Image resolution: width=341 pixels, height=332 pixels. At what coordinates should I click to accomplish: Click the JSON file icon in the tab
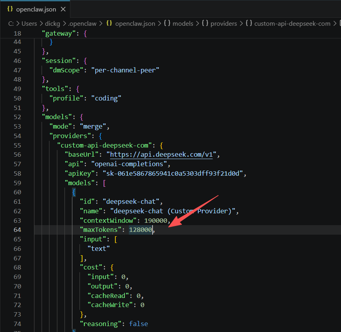10,9
